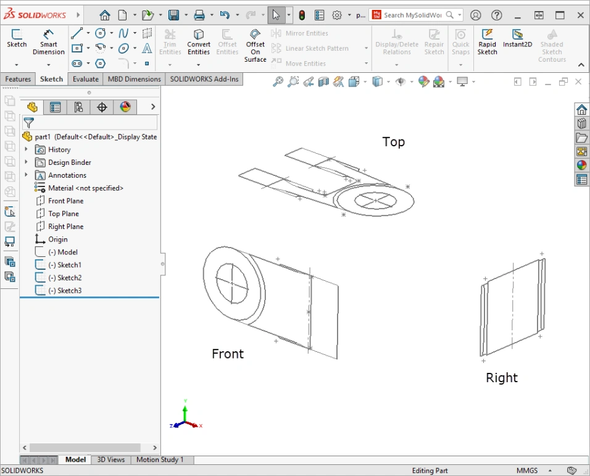Select the Polygon sketch tool
The width and height of the screenshot is (590, 476).
tap(100, 63)
